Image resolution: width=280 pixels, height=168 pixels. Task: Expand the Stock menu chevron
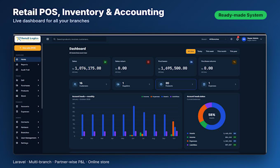pos(38,96)
